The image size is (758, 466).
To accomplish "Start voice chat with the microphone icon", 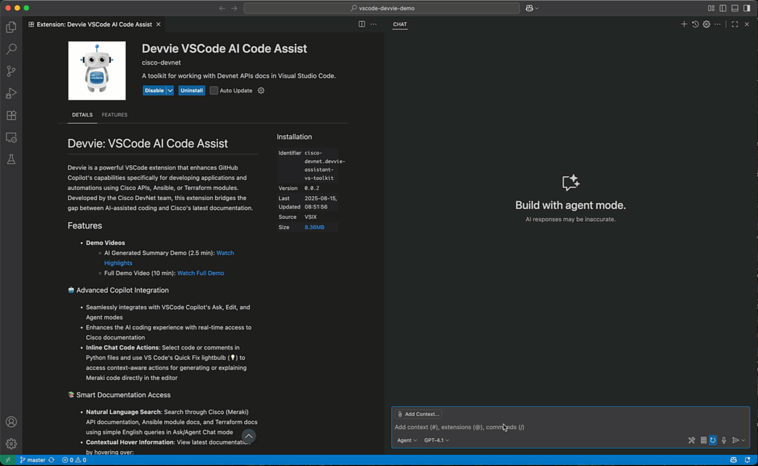I will coord(724,440).
